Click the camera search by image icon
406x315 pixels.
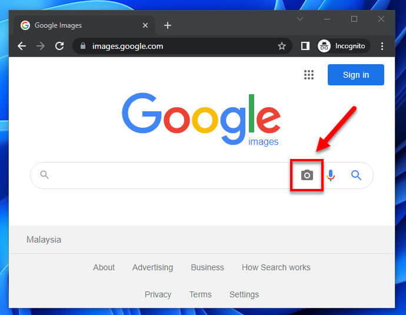307,175
